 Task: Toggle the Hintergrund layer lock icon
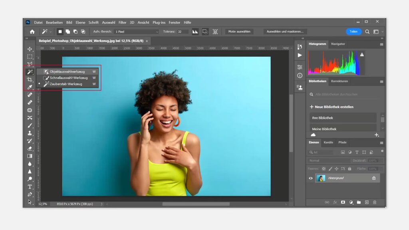pyautogui.click(x=374, y=178)
